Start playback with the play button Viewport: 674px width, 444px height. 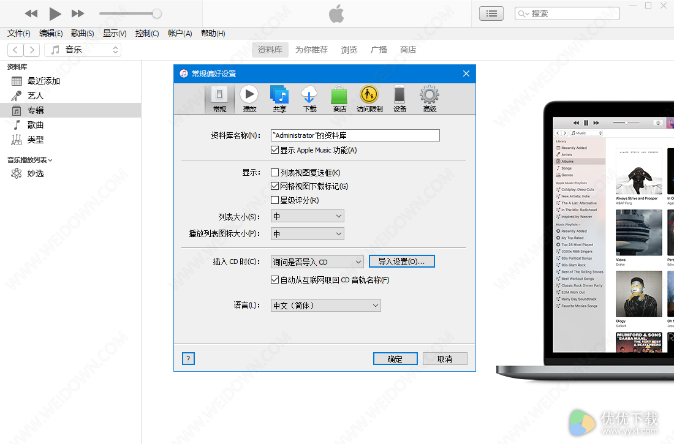tap(55, 13)
